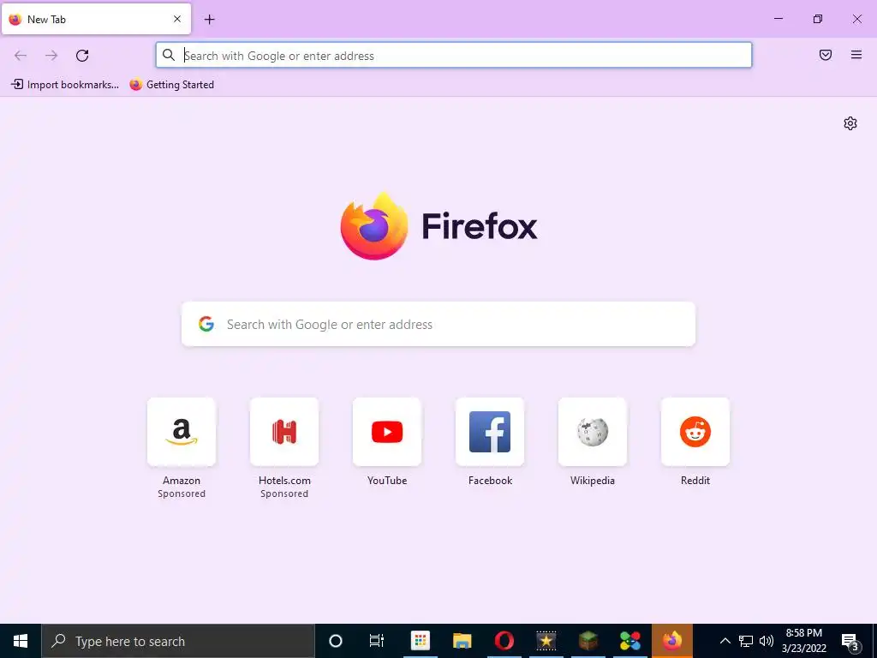Screen dimensions: 877x658
Task: Open the Minecraft block taskbar icon
Action: [588, 641]
